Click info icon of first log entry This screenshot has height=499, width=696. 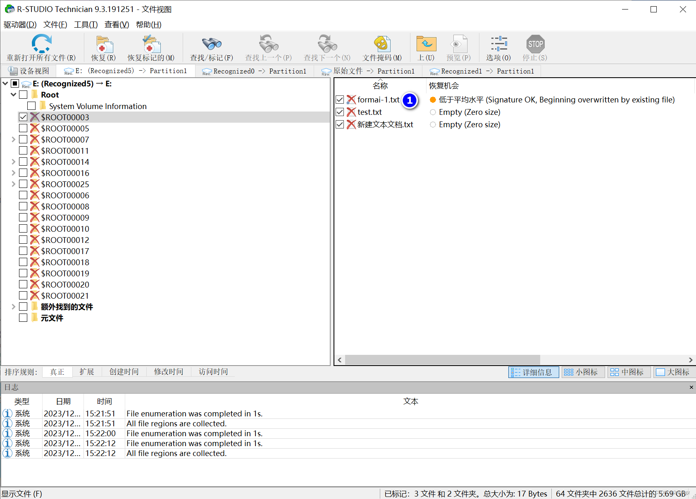pos(7,413)
